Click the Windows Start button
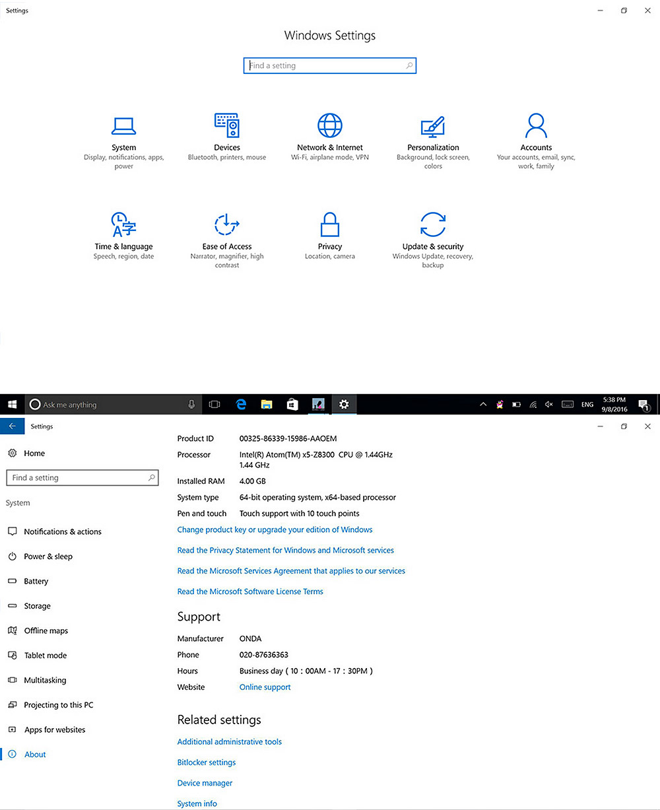Viewport: 660px width, 810px height. [12, 404]
